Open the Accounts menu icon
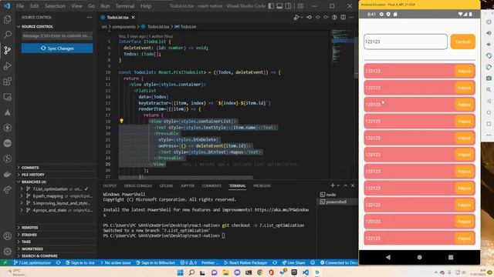This screenshot has width=494, height=277. 7,236
